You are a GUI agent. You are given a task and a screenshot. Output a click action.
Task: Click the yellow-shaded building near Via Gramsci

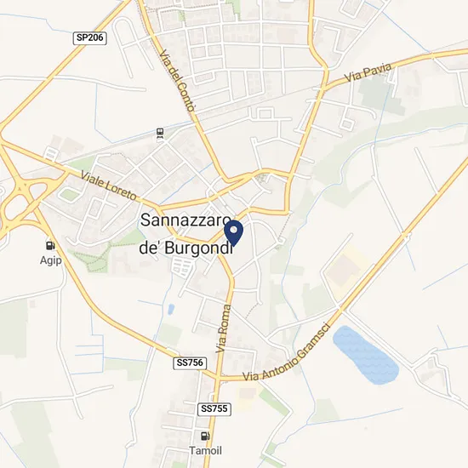point(346,269)
